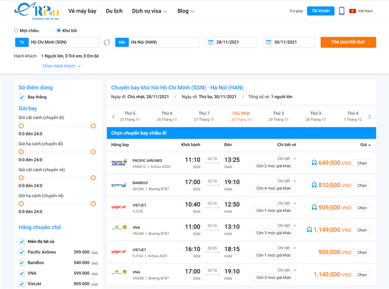
Task: Click the Hồ Chí Minh (SGN) origin field
Action: tap(57, 42)
